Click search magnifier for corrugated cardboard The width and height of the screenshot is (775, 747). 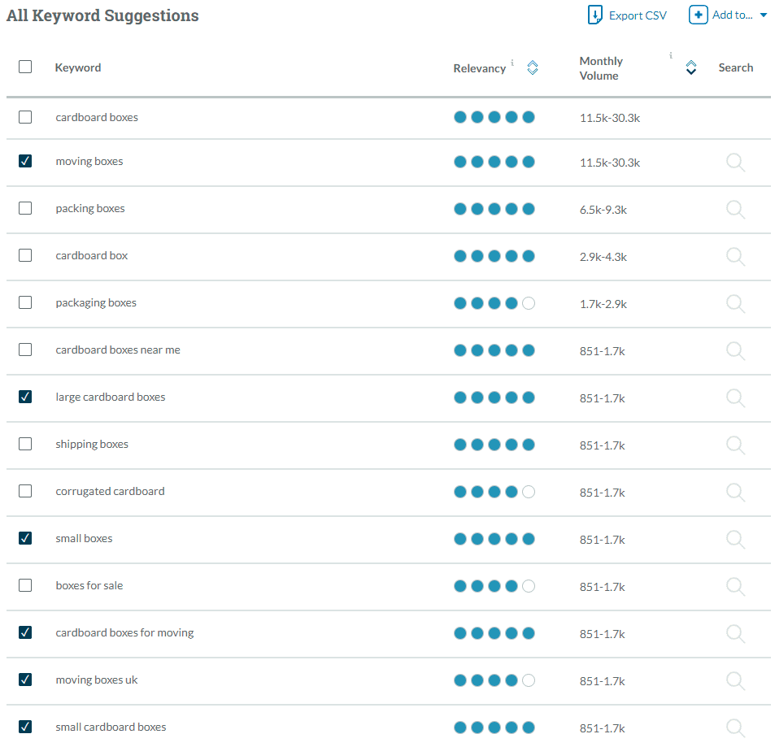point(735,493)
